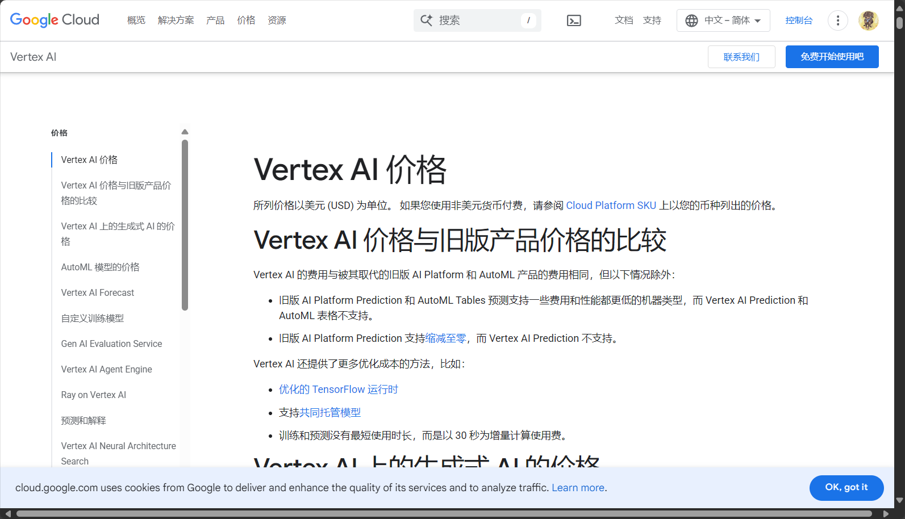Open 优化的 TensorFlow 运行时 link
The height and width of the screenshot is (519, 905).
click(x=339, y=390)
